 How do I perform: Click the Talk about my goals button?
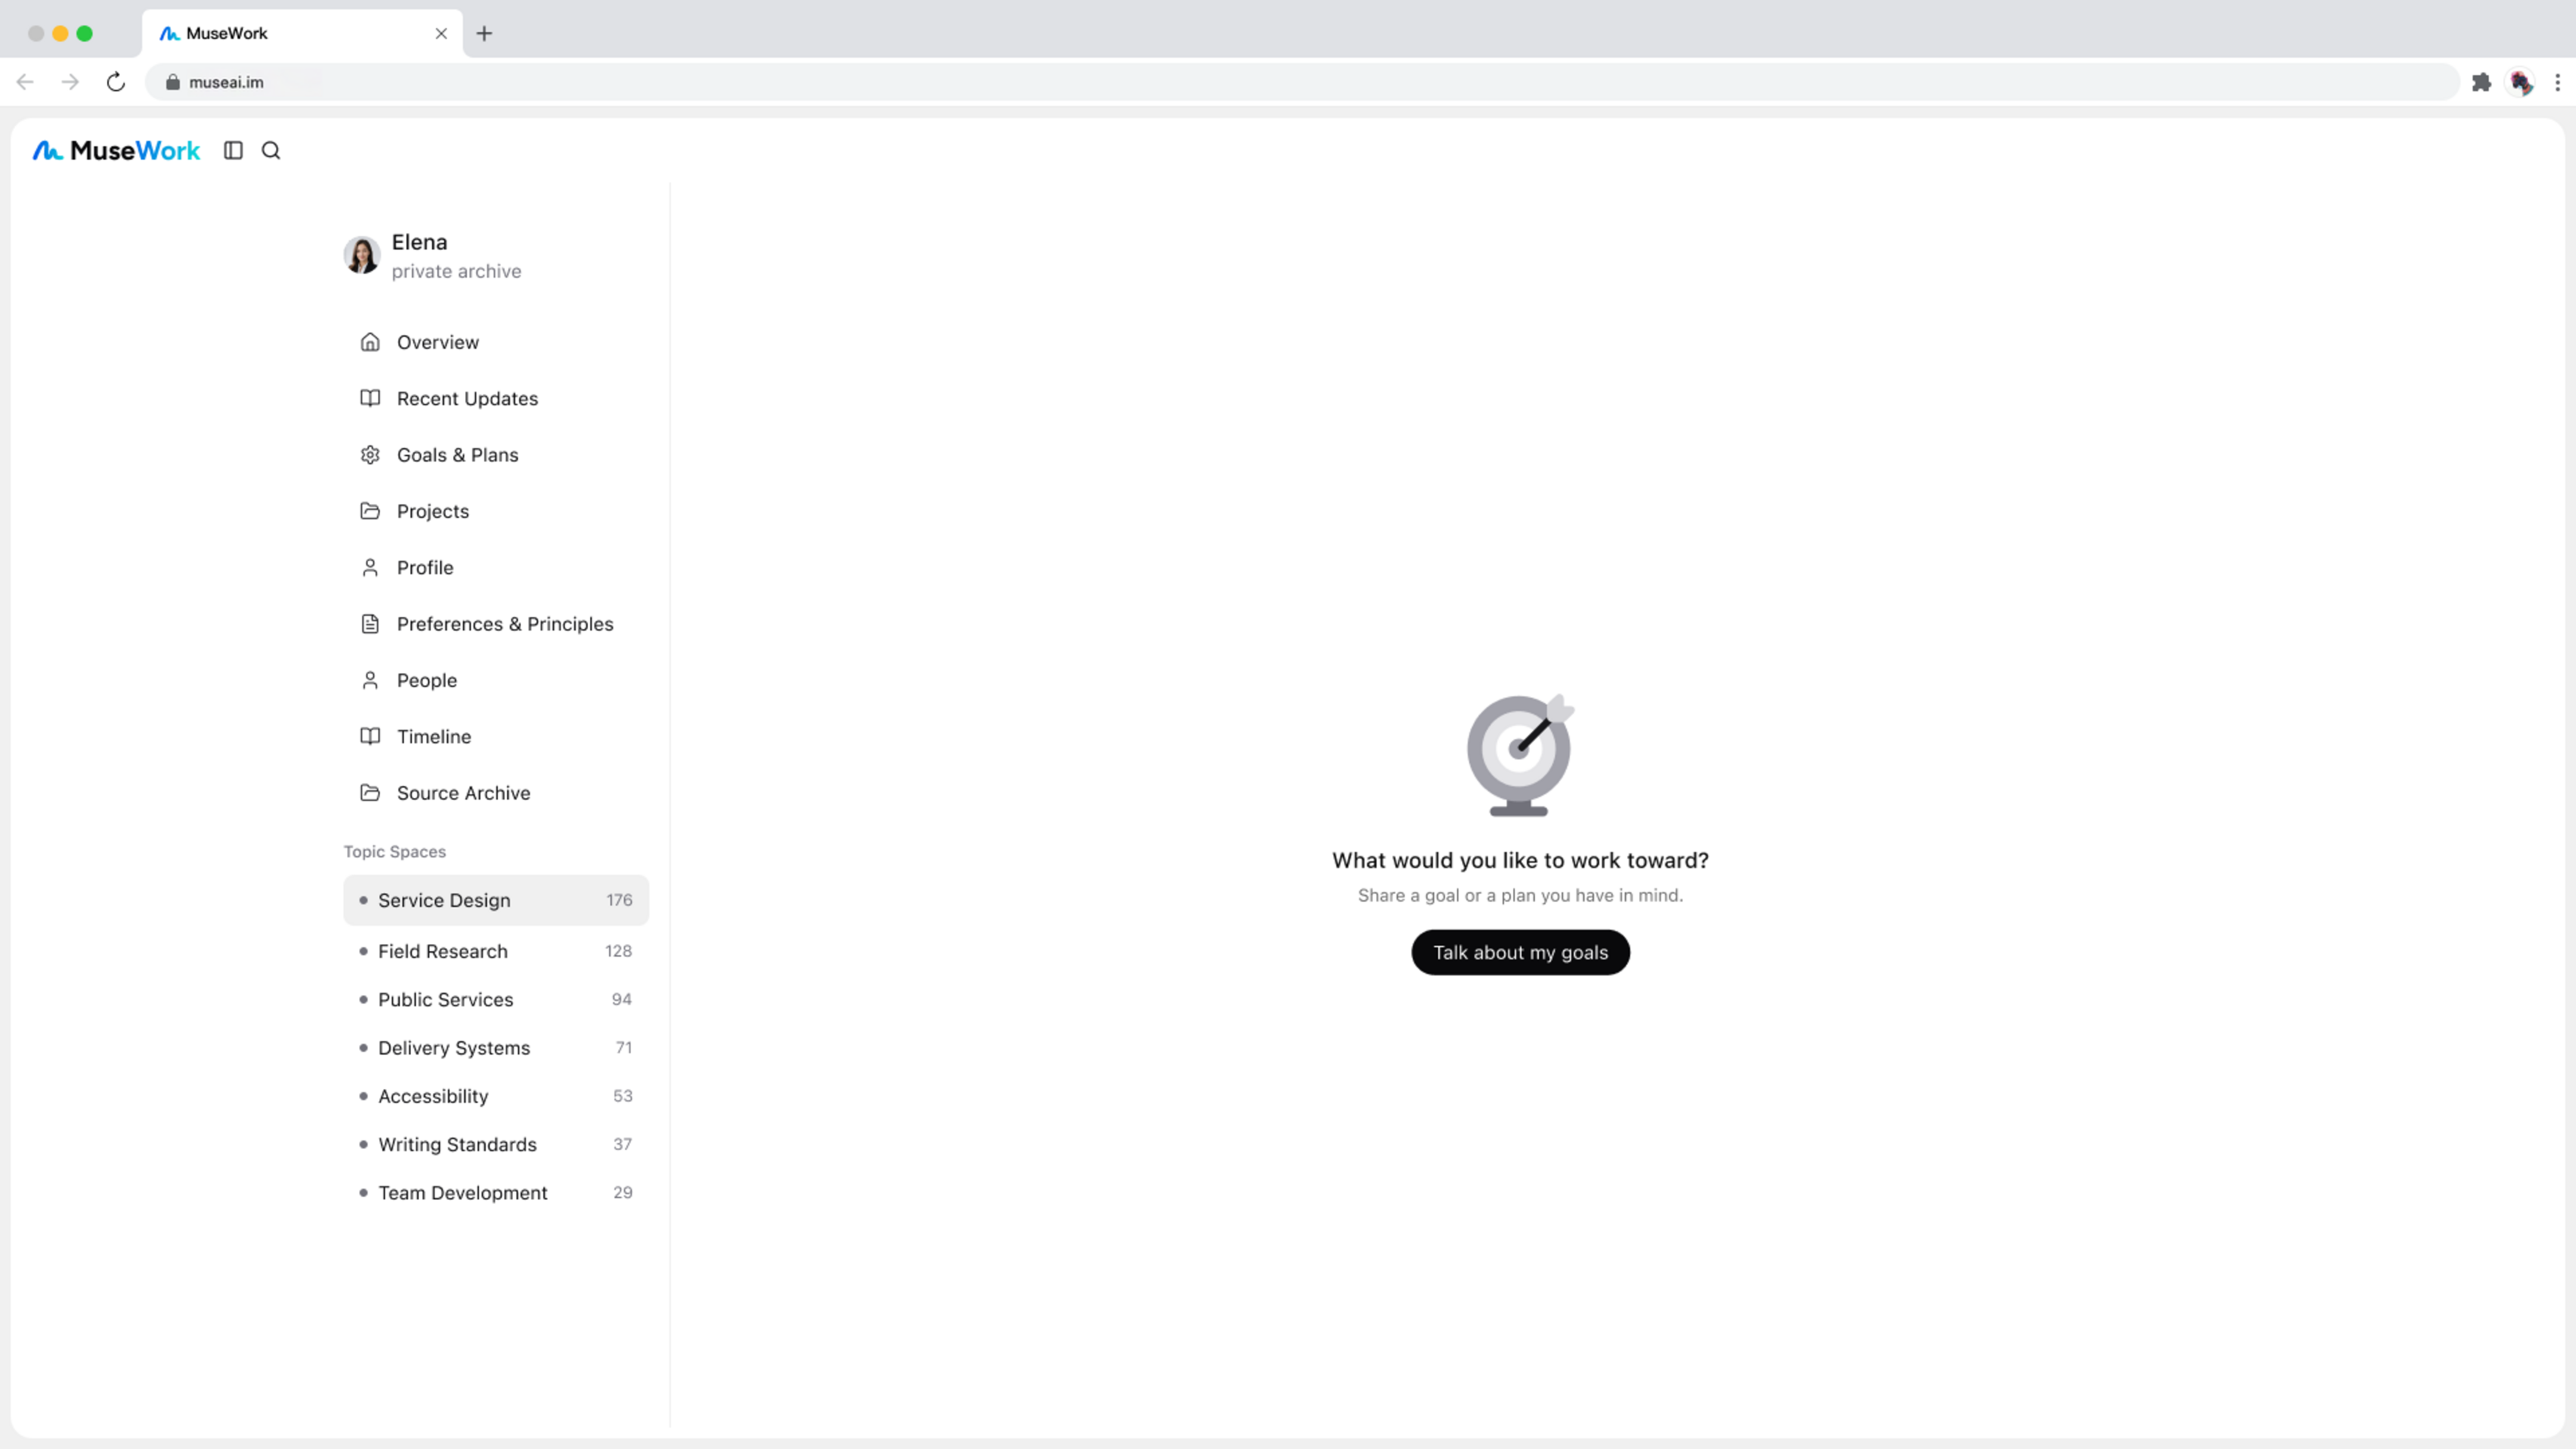click(1520, 952)
